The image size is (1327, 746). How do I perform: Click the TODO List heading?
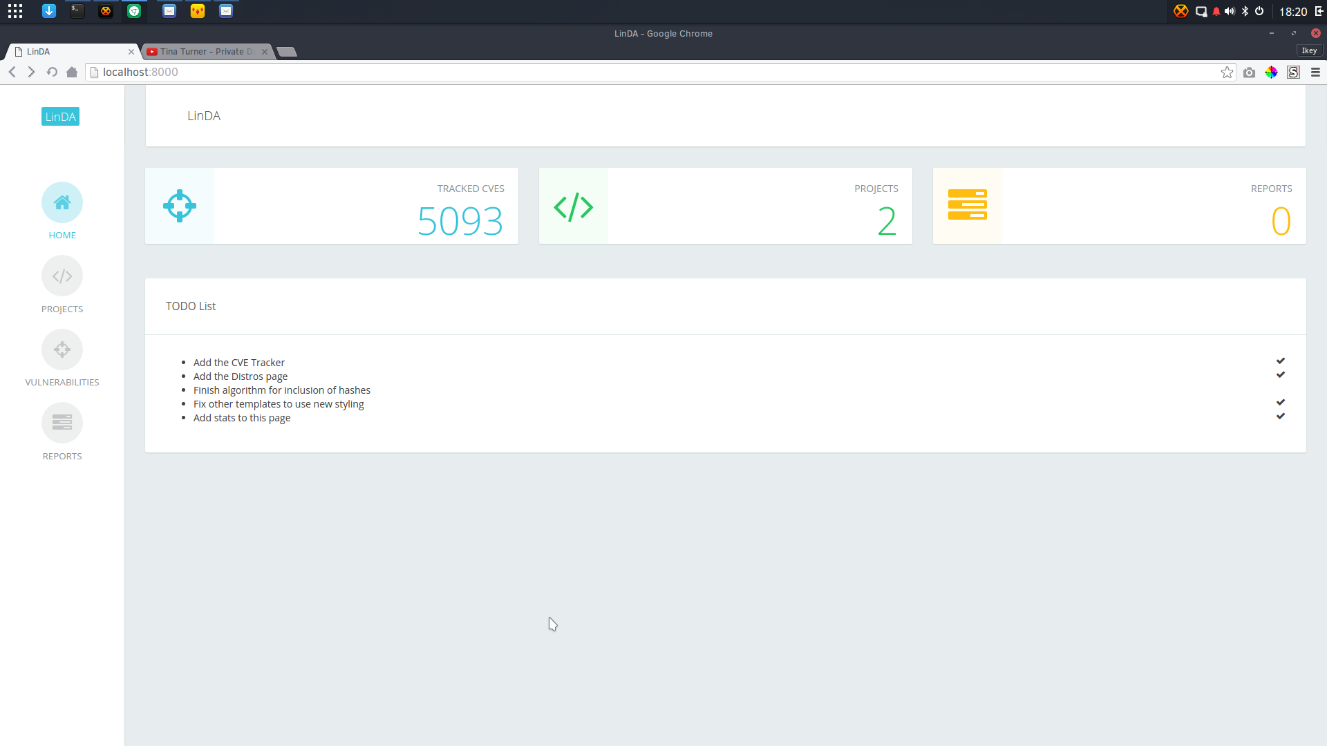pyautogui.click(x=191, y=306)
